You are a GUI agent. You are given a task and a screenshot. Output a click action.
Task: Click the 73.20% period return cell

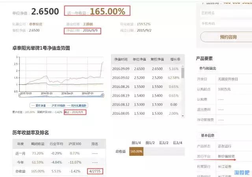pos(38,153)
